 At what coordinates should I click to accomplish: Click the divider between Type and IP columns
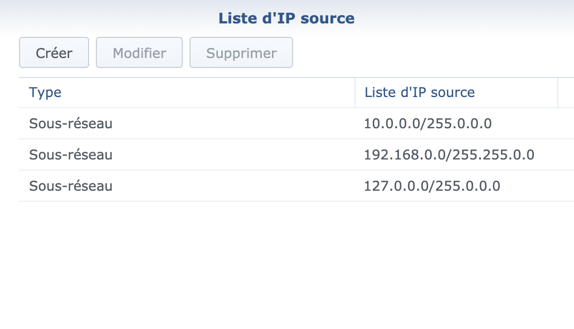coord(355,93)
